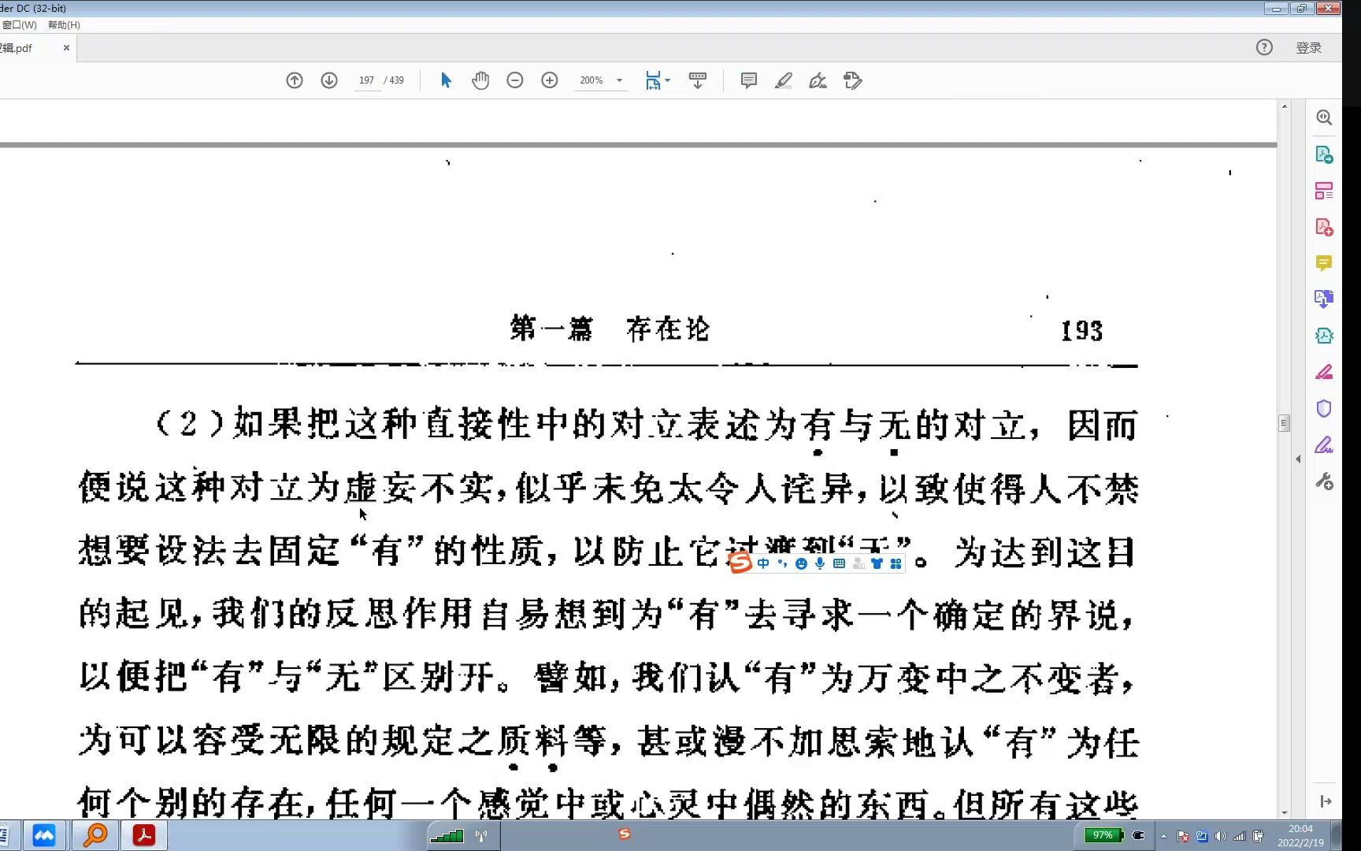This screenshot has height=851, width=1361.
Task: Activate the Selection arrow tool
Action: coord(446,80)
